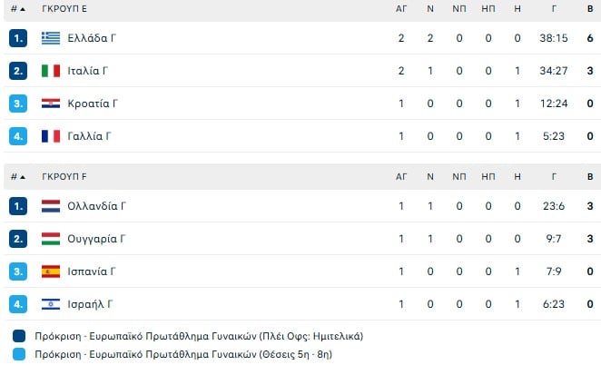Open the Ολλανδία Γ team link
The height and width of the screenshot is (365, 601).
pos(96,206)
